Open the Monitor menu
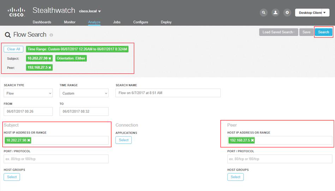This screenshot has height=191, width=335. (x=70, y=22)
